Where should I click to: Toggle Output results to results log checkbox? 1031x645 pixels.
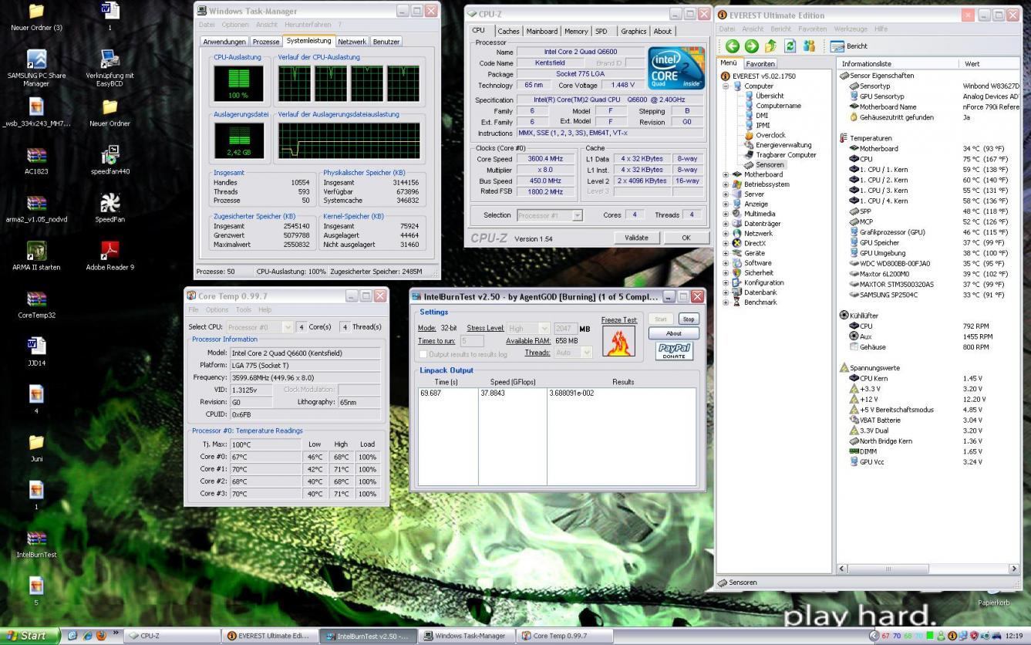click(423, 354)
